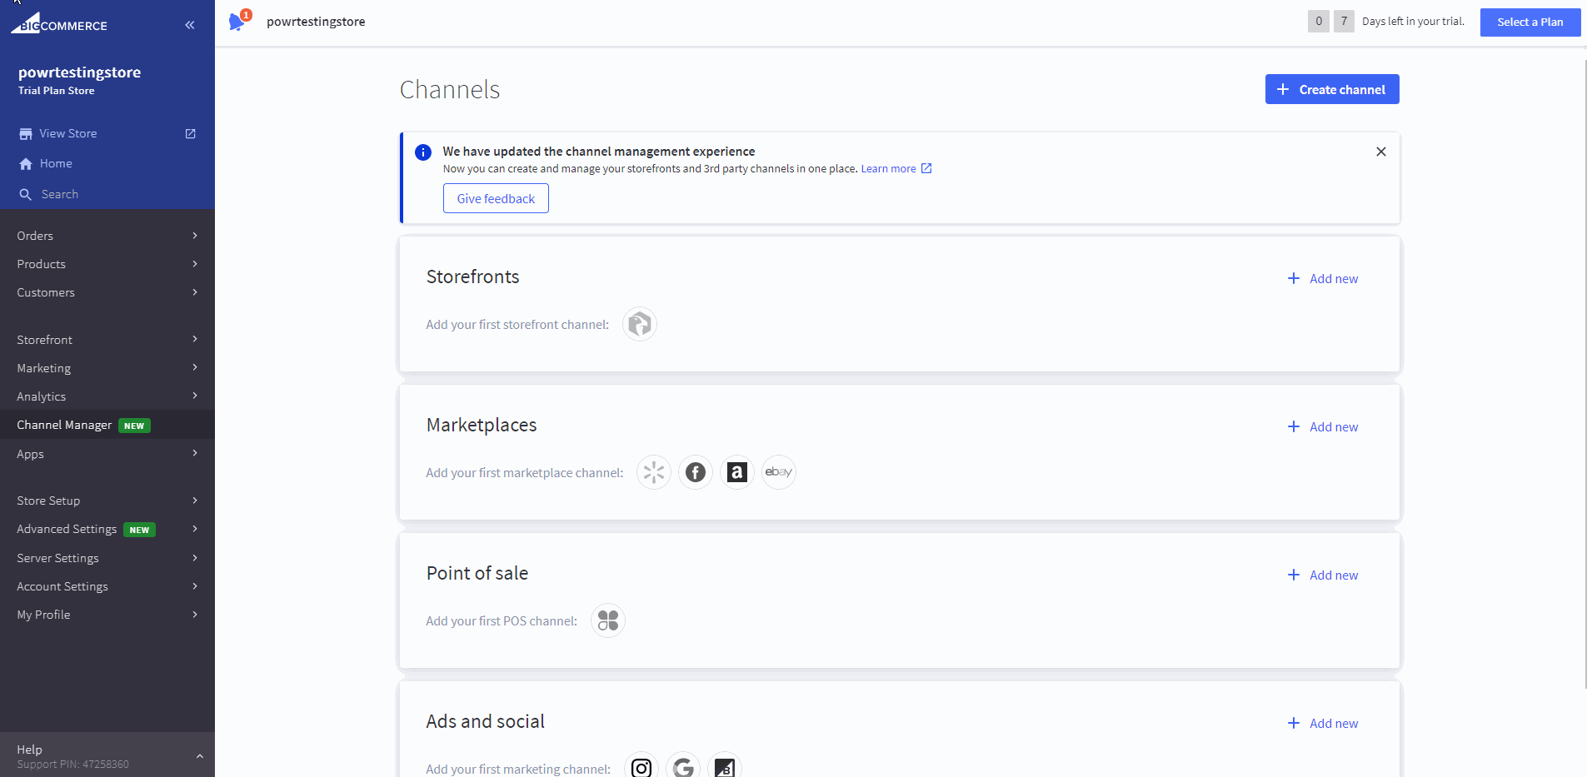Screen dimensions: 1587x777
Task: Open the notification bell with red badge
Action: click(239, 20)
